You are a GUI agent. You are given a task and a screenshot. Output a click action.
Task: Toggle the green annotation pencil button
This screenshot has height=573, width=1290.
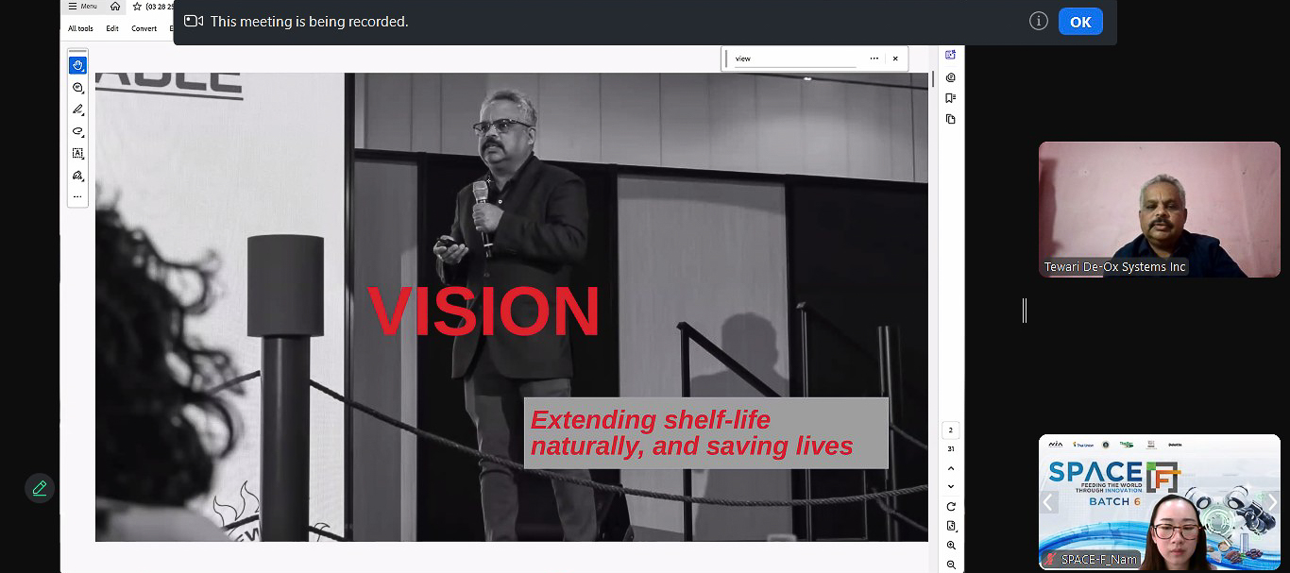point(39,488)
